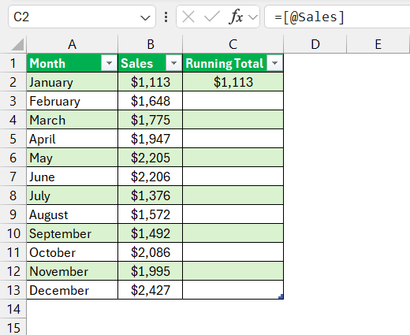
Task: Select the $1,492 sales cell
Action: (x=151, y=233)
